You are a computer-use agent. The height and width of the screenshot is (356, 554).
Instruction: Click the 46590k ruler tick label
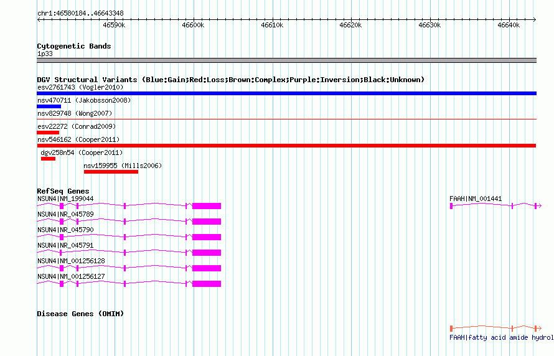[x=114, y=25]
